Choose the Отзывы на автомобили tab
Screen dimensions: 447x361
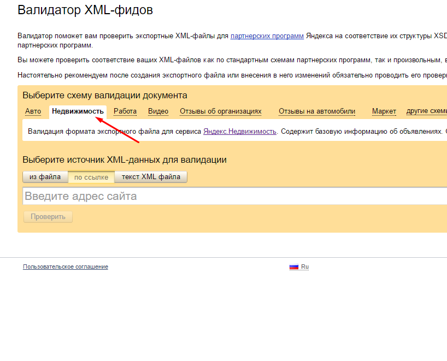pyautogui.click(x=317, y=111)
